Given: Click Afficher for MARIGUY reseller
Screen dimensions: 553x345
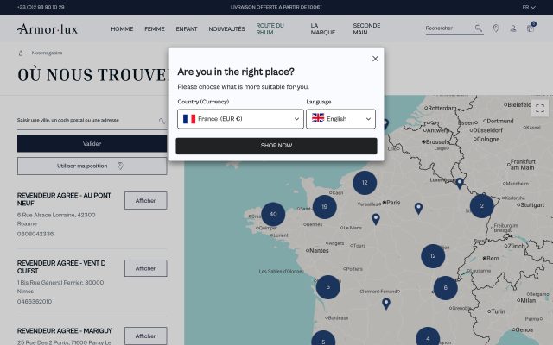Looking at the screenshot, I should (146, 336).
